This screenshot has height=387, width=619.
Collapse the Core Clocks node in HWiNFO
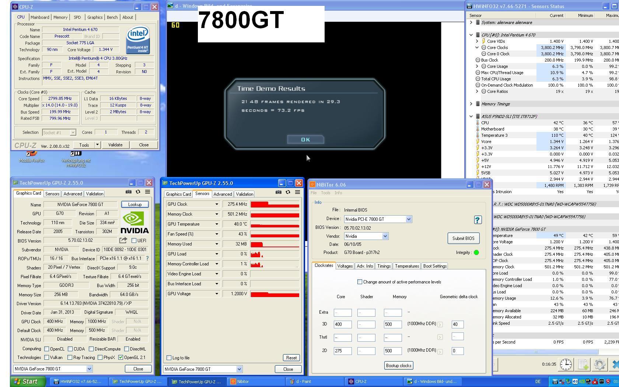pyautogui.click(x=477, y=48)
